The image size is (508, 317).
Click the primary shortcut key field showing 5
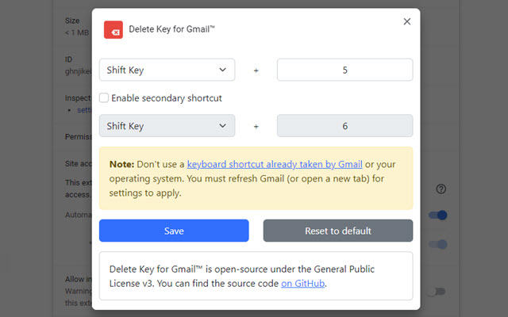tap(344, 70)
